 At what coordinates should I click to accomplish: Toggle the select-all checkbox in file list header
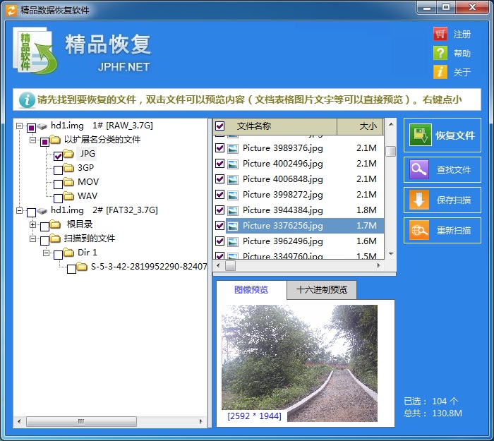[x=220, y=126]
